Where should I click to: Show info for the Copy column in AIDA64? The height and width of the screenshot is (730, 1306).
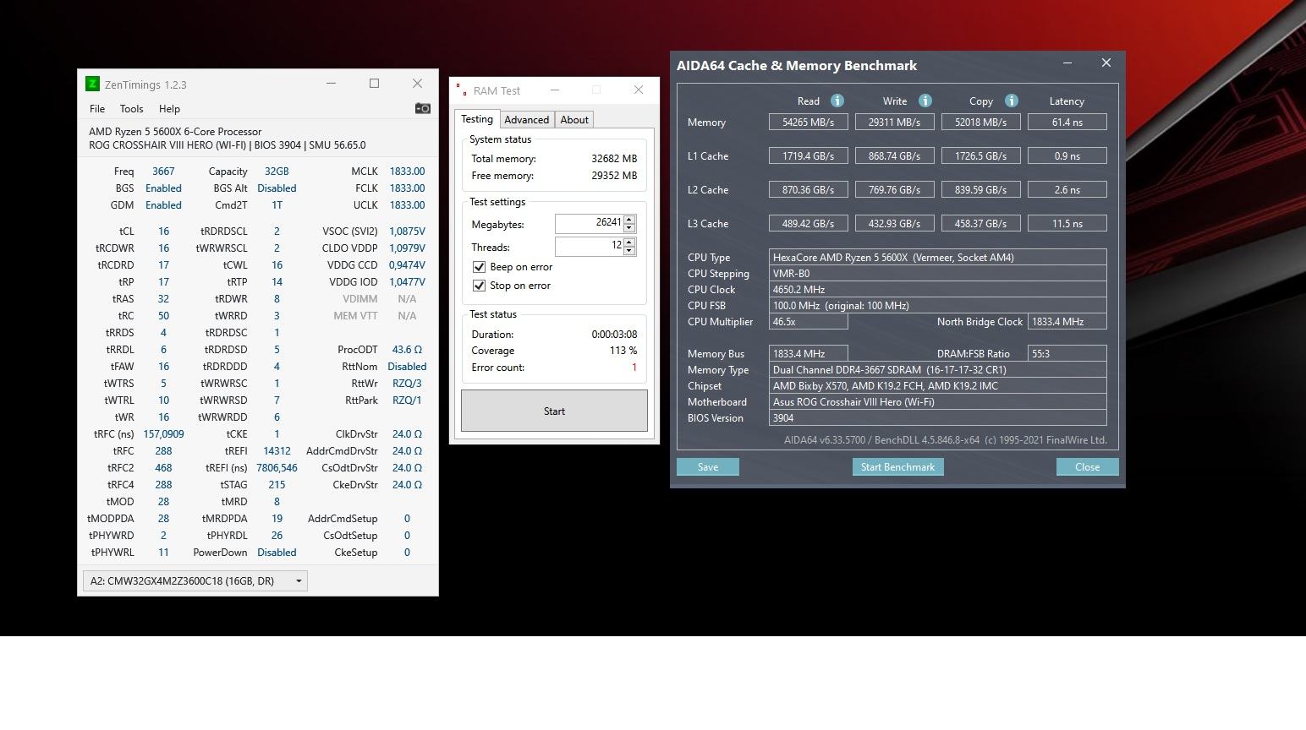[x=1012, y=101]
